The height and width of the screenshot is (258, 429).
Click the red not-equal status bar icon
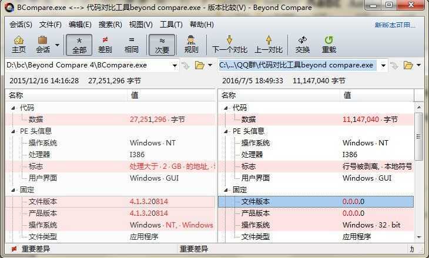point(14,249)
